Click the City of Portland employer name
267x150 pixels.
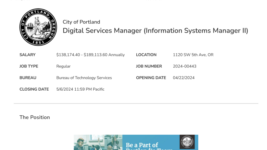[x=81, y=22]
